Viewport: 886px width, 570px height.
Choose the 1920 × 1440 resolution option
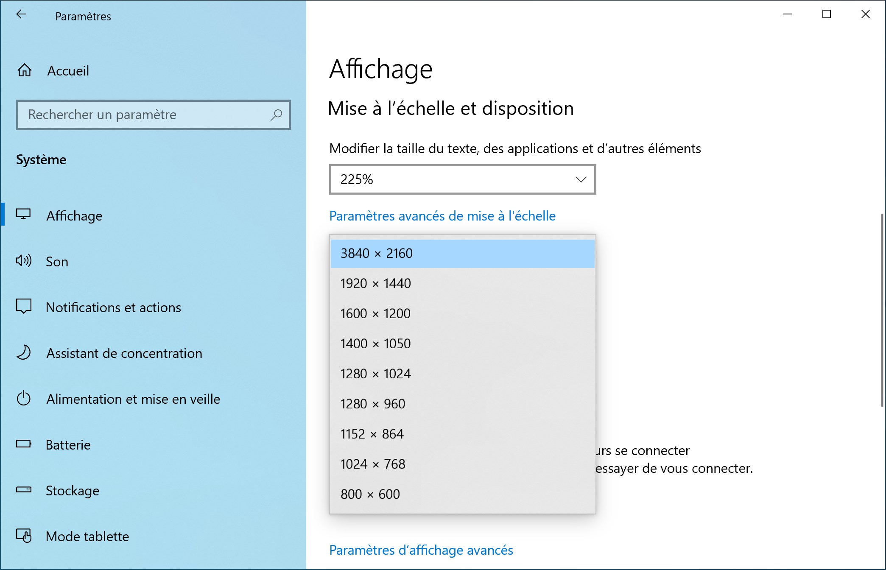462,283
